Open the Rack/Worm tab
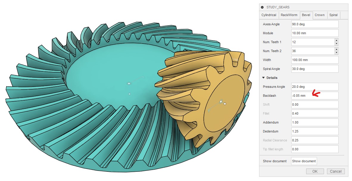The width and height of the screenshot is (352, 181). click(x=289, y=15)
